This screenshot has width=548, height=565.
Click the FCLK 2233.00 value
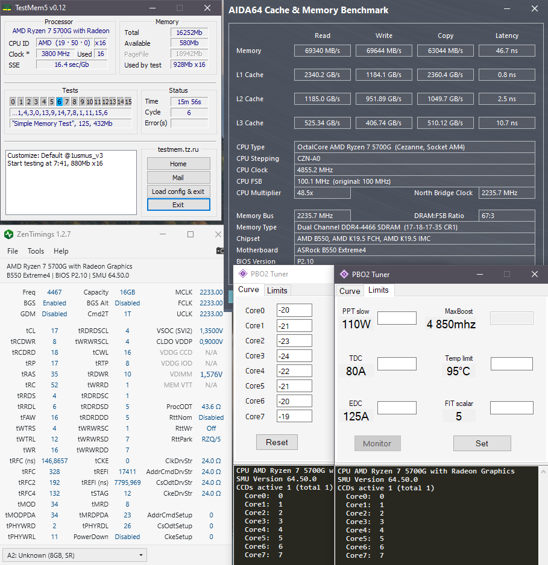coord(211,303)
